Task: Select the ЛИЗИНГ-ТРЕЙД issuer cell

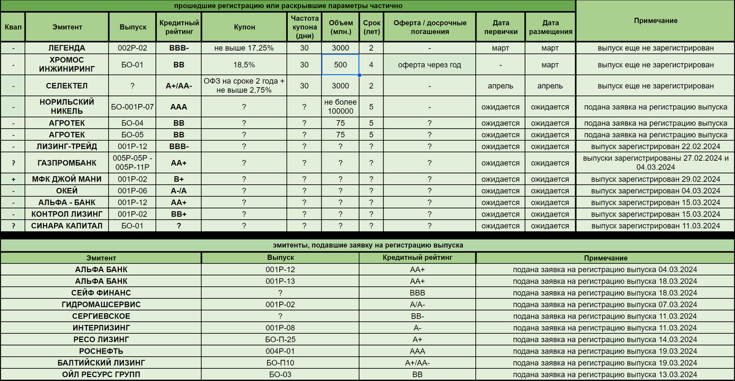Action: (66, 146)
